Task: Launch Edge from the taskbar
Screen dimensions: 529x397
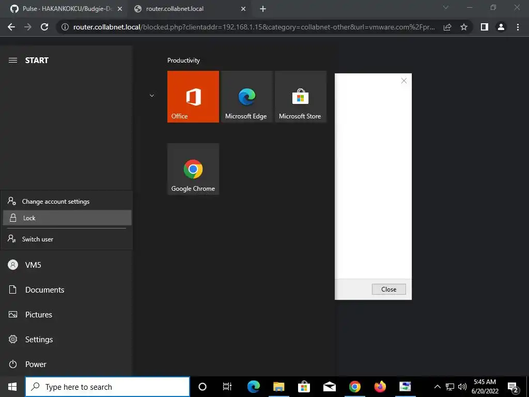Action: 253,387
